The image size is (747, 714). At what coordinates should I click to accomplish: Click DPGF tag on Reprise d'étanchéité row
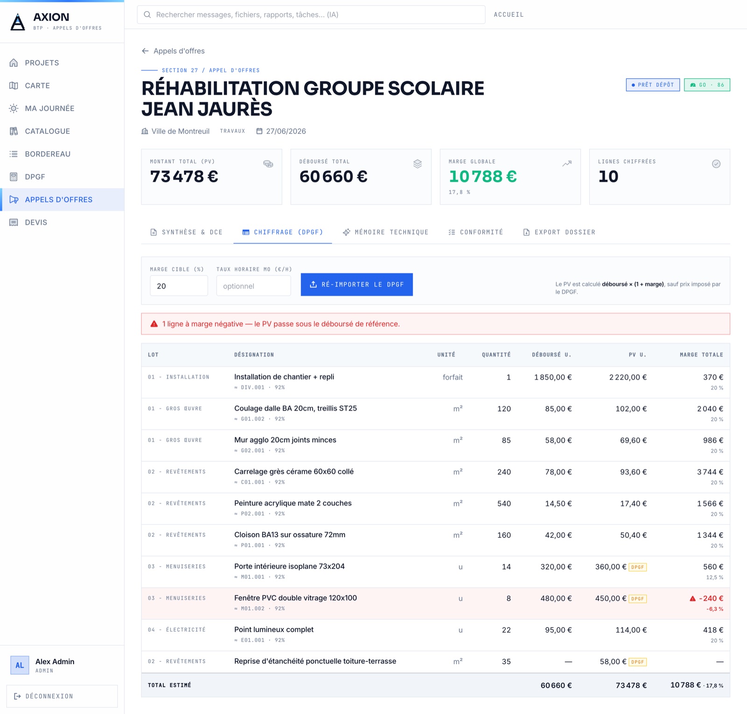pyautogui.click(x=638, y=662)
